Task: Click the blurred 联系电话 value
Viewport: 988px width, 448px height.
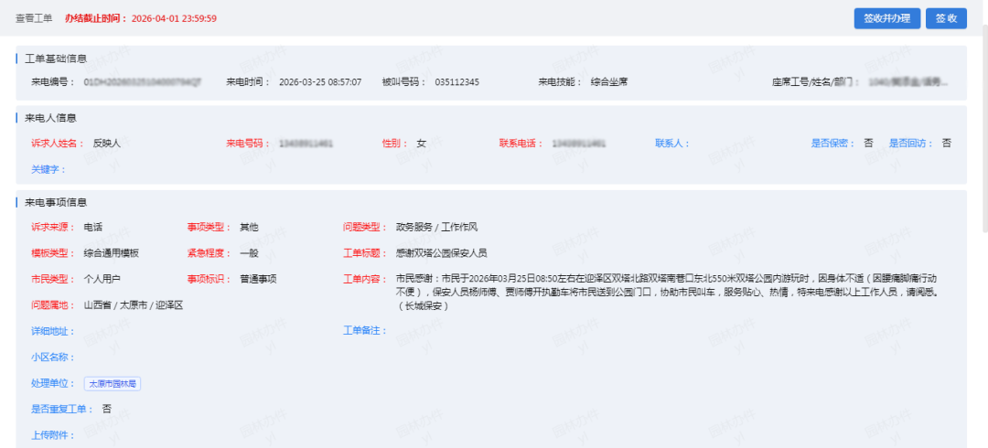Action: pos(579,143)
